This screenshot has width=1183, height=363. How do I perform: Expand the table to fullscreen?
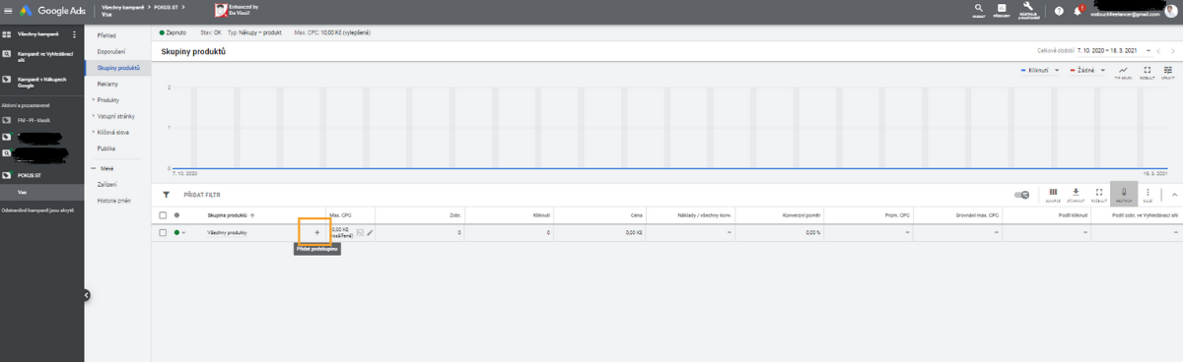[x=1098, y=194]
